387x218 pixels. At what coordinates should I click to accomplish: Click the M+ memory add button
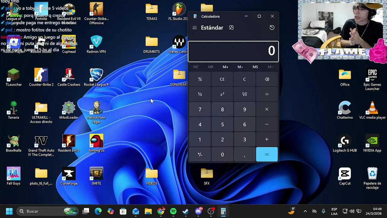point(225,67)
